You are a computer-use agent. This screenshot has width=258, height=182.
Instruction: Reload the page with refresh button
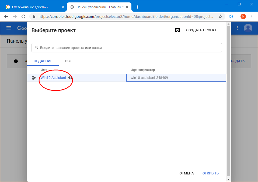23,16
